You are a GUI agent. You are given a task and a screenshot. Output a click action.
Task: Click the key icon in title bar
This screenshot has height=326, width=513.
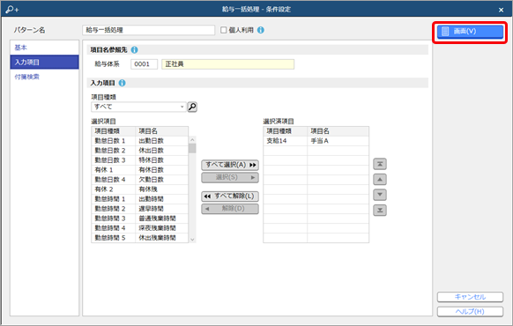[11, 10]
